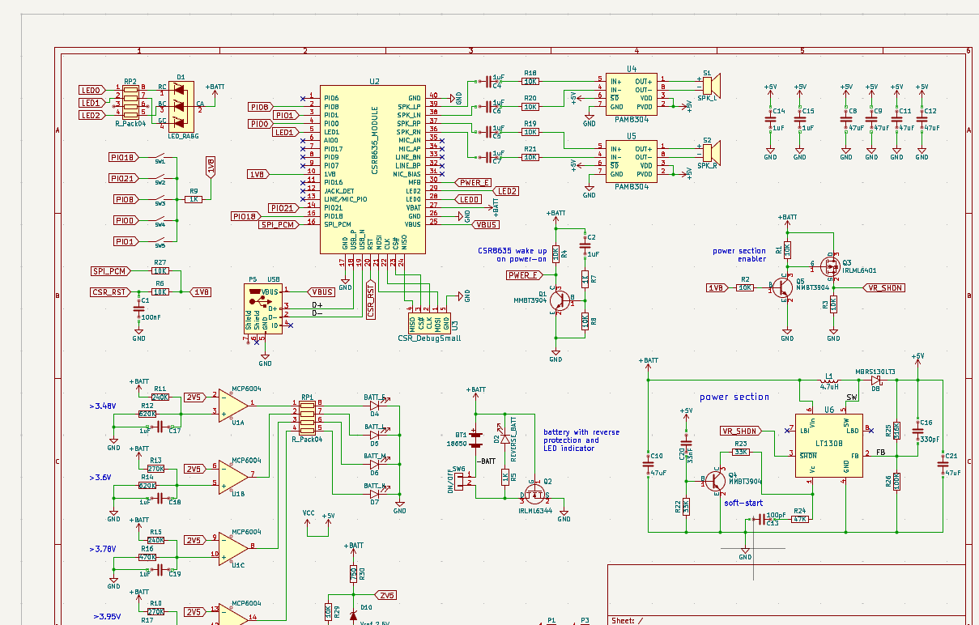The width and height of the screenshot is (979, 625).
Task: Click the L1 4.7uH inductor symbol
Action: pos(828,379)
